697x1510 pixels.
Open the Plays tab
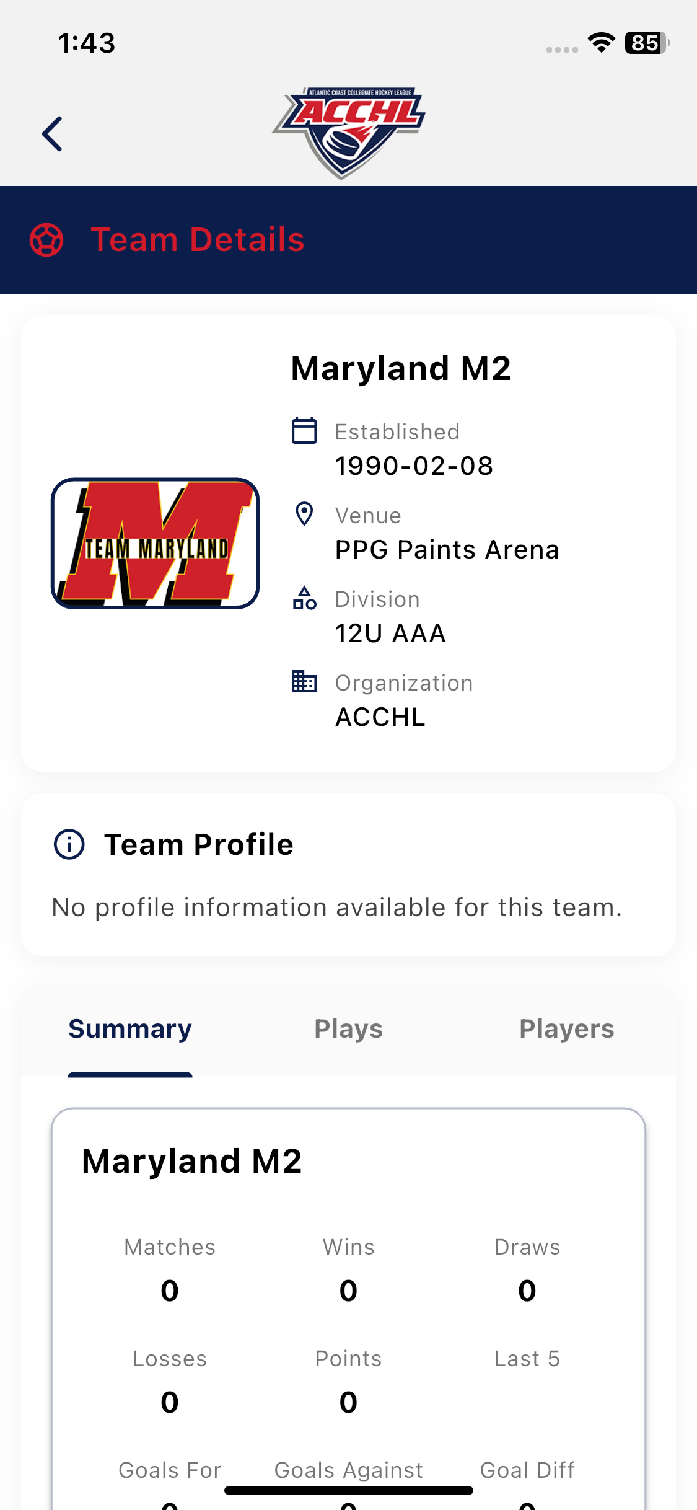[348, 1029]
